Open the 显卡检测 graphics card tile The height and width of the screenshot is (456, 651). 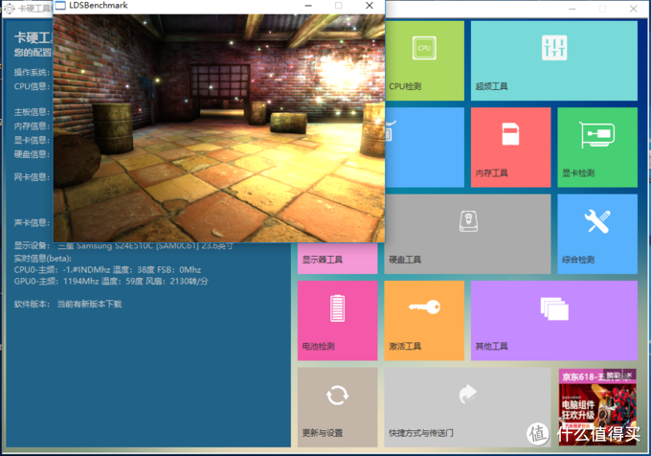(x=596, y=147)
